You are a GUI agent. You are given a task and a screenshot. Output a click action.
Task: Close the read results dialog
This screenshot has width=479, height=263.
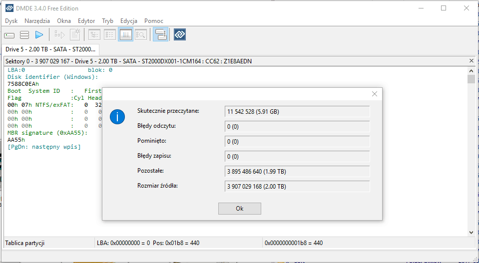point(375,94)
